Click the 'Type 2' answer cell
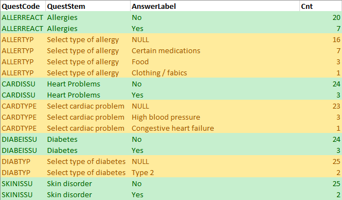 coord(215,172)
